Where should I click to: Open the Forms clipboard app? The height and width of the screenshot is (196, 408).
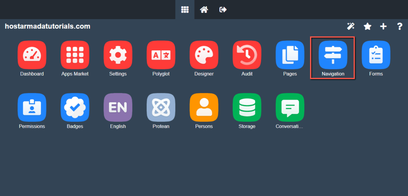(376, 55)
